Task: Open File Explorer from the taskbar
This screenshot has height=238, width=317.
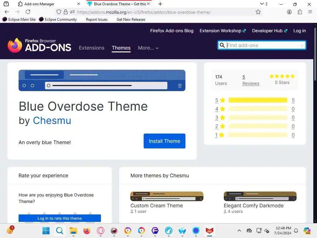Action: [73, 231]
